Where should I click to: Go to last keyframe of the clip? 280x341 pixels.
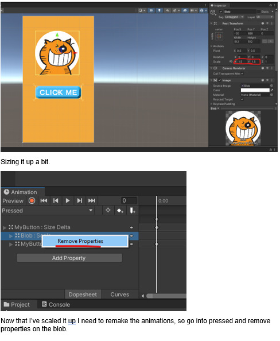92,200
